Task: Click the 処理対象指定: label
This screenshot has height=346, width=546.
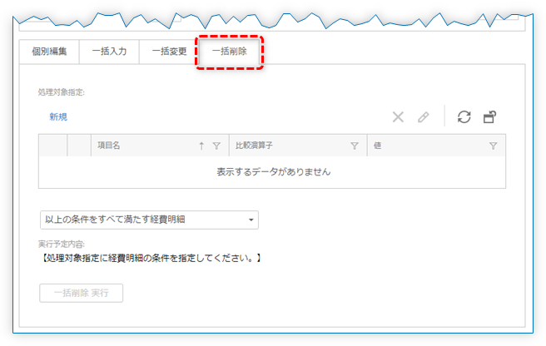Action: point(62,92)
